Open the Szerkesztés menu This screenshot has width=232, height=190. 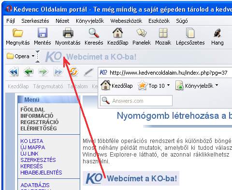coord(35,21)
